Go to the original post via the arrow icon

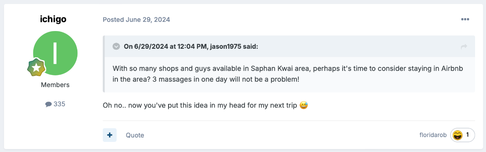(x=464, y=47)
